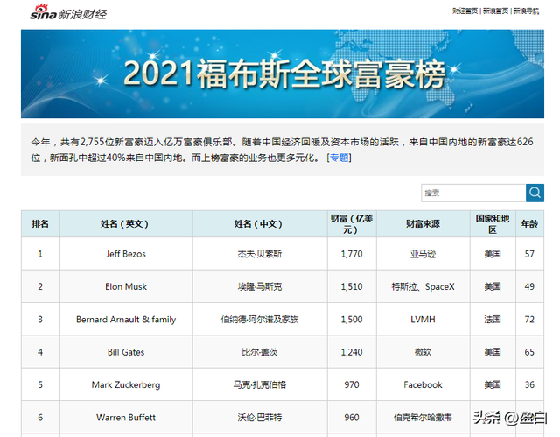The image size is (560, 437).
Task: Click the Sina 新浪财经 logo
Action: 68,12
